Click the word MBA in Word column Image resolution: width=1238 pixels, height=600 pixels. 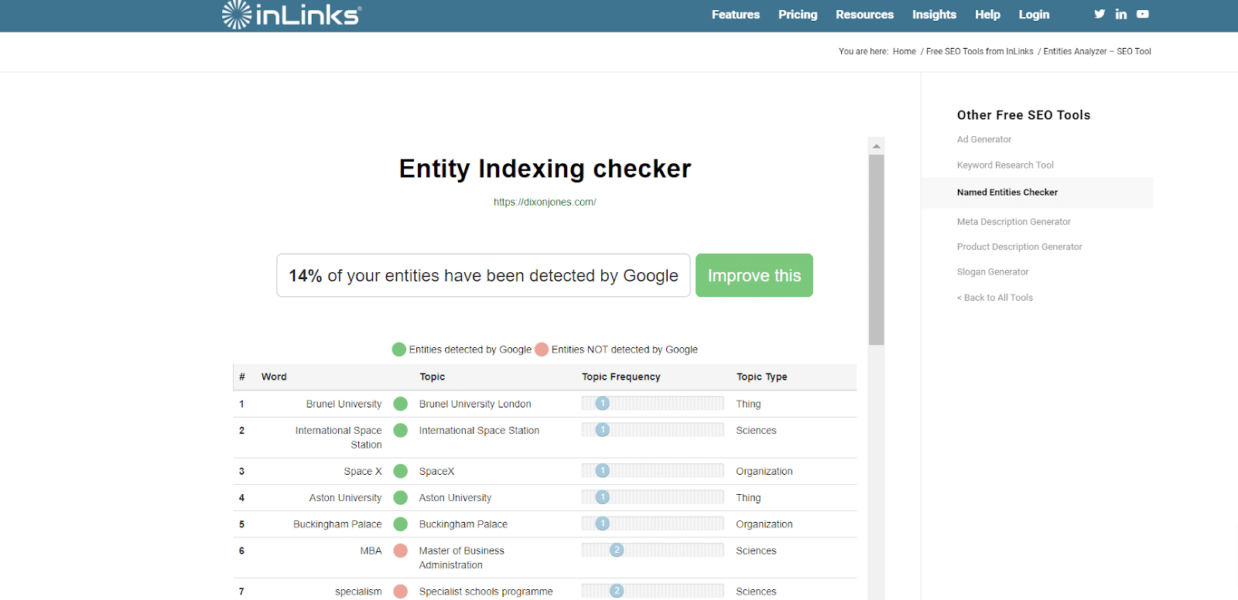pos(371,551)
